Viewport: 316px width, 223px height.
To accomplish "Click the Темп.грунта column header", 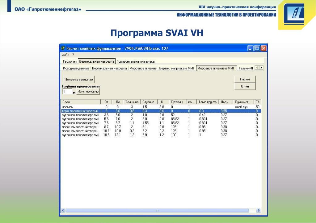I will (x=208, y=102).
